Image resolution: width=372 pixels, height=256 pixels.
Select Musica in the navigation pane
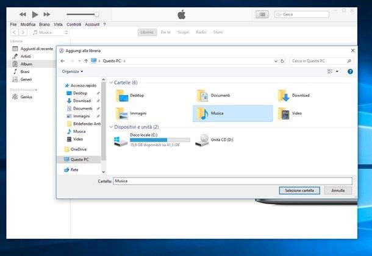(79, 131)
